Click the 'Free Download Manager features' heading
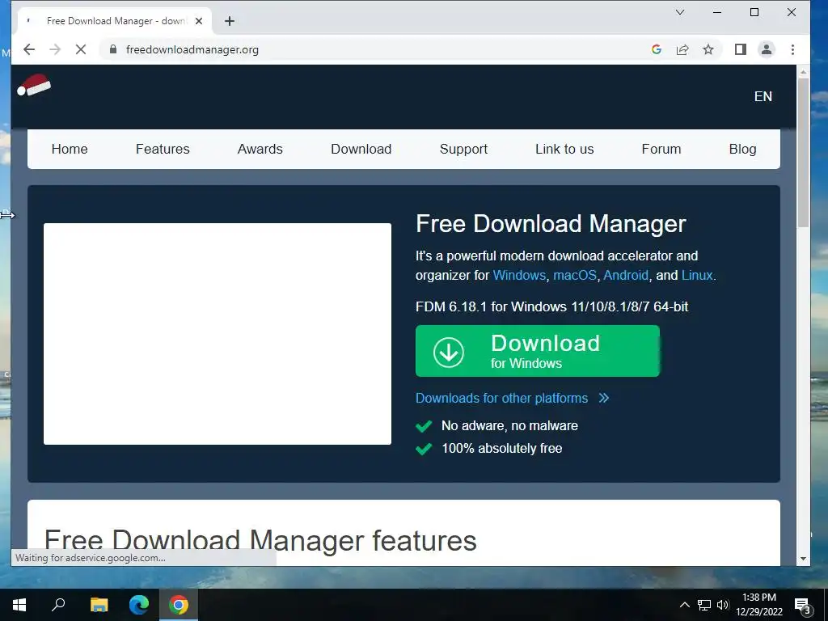This screenshot has width=828, height=621. 261,541
